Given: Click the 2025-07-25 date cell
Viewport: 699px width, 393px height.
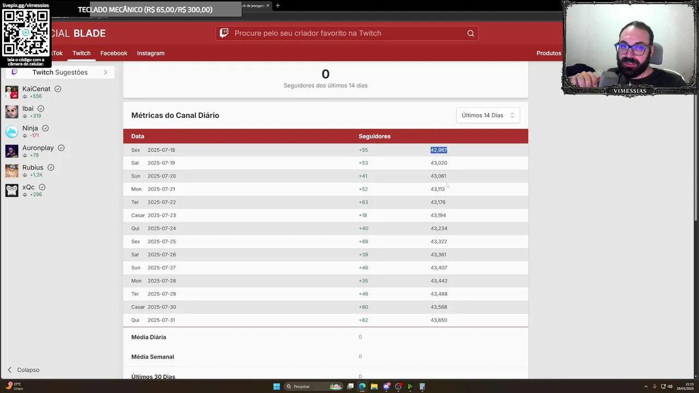Looking at the screenshot, I should (x=162, y=241).
